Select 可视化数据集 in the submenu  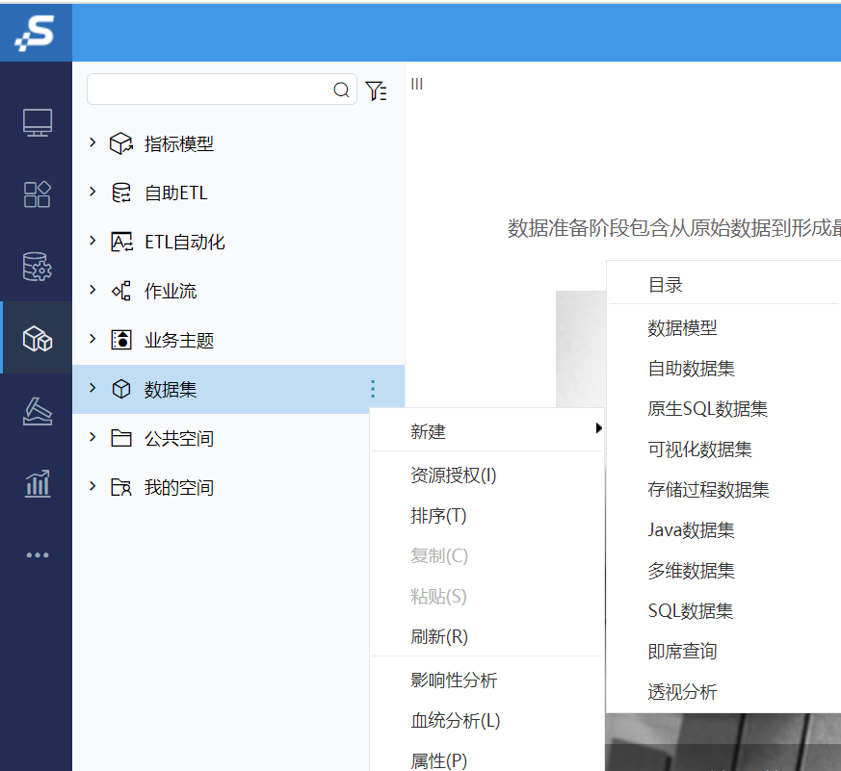pos(699,449)
